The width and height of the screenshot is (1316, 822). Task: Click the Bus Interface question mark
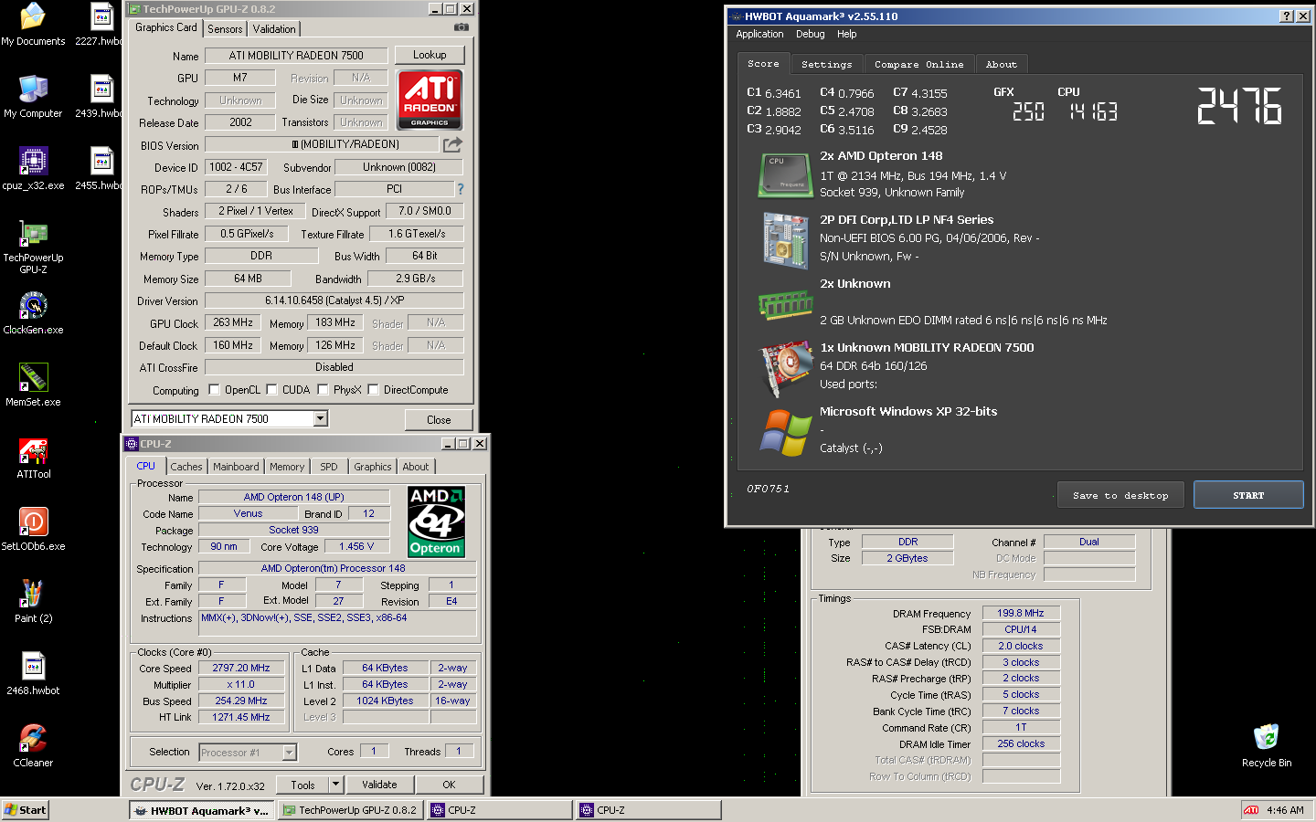[461, 189]
